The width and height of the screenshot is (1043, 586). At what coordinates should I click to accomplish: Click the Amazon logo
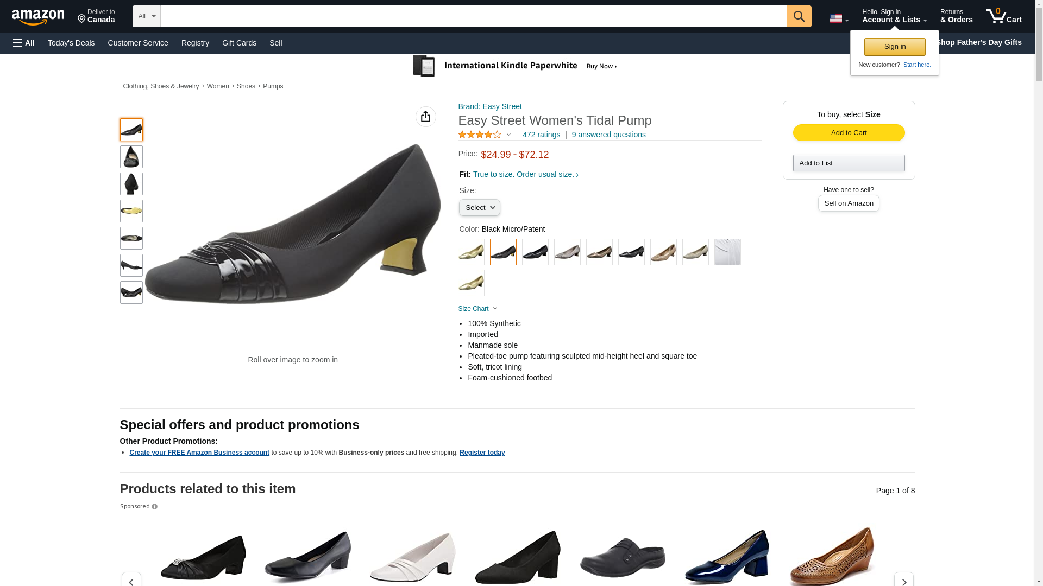38,17
